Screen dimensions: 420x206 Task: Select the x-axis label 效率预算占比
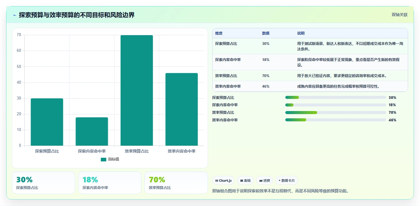(137, 151)
